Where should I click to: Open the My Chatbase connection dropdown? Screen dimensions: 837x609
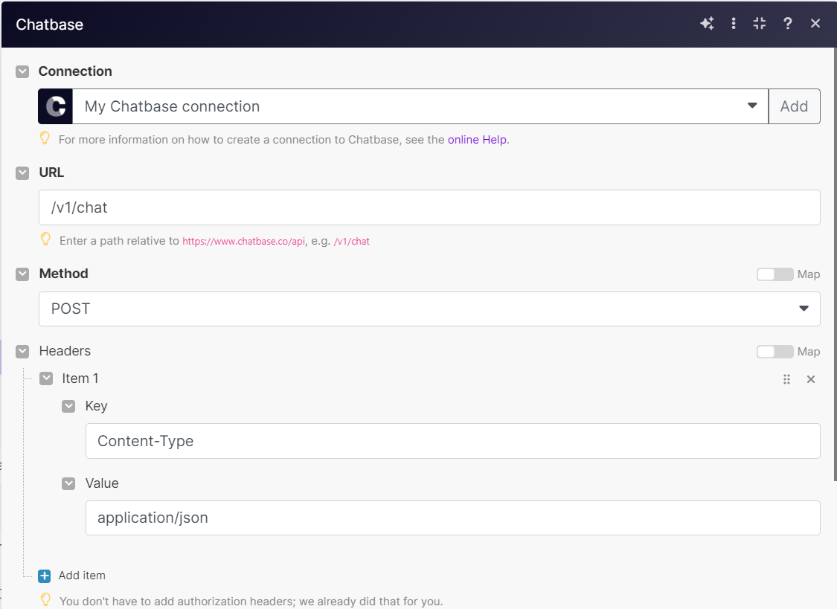pos(420,106)
